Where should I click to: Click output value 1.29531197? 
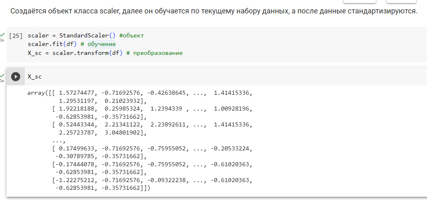76,101
